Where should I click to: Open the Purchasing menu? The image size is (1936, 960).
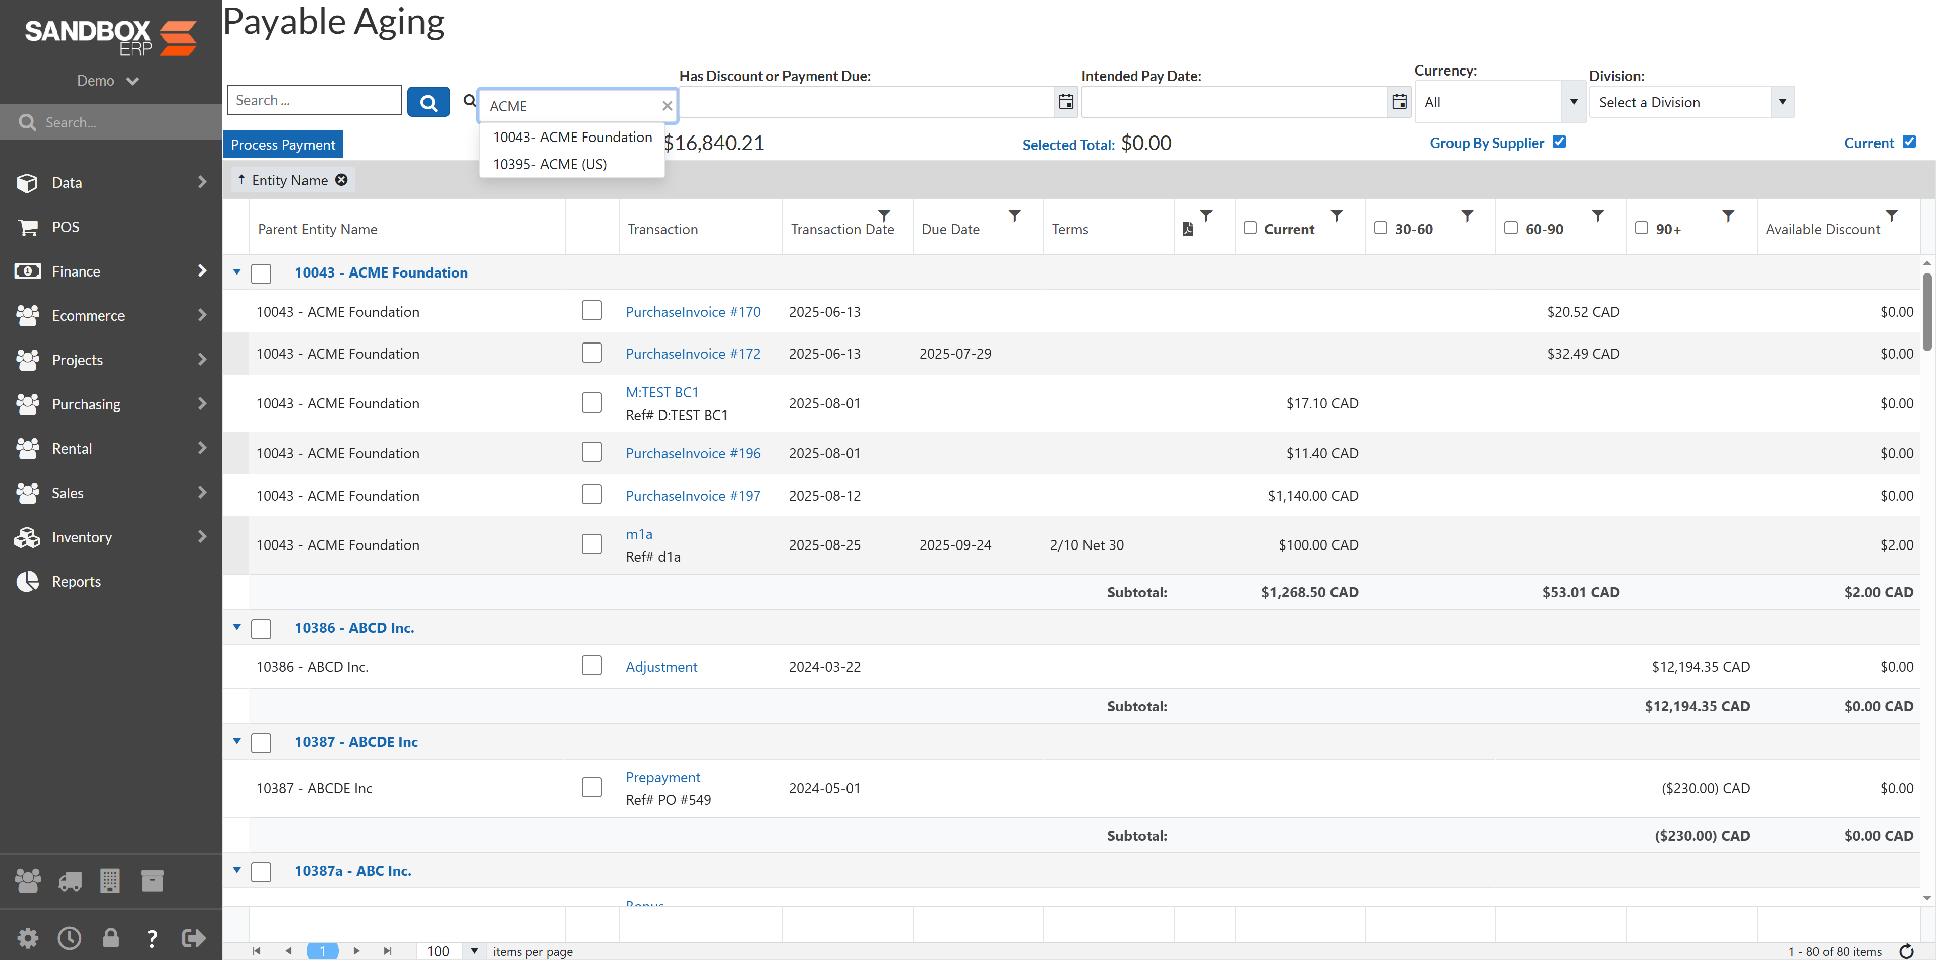(x=110, y=404)
